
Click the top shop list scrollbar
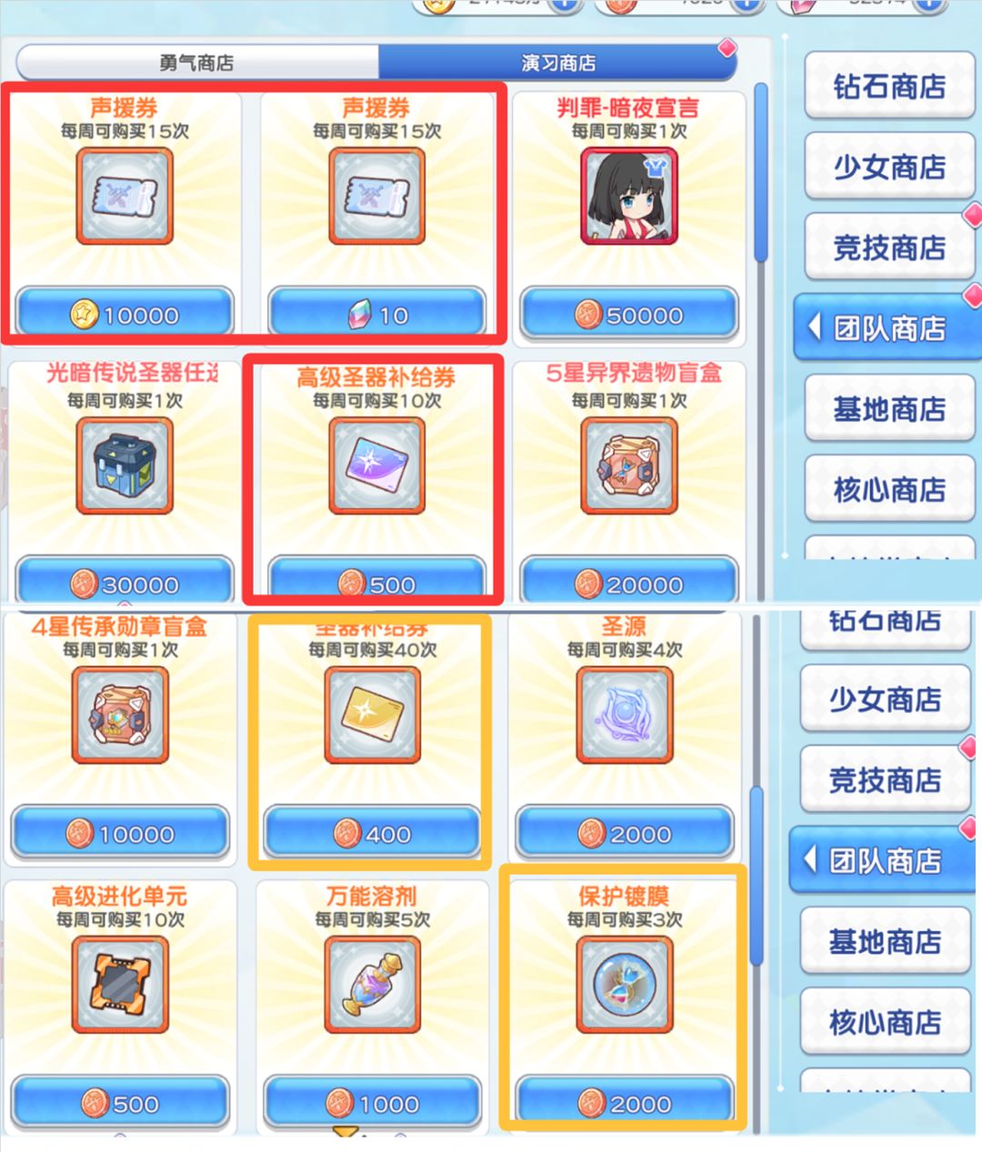761,174
